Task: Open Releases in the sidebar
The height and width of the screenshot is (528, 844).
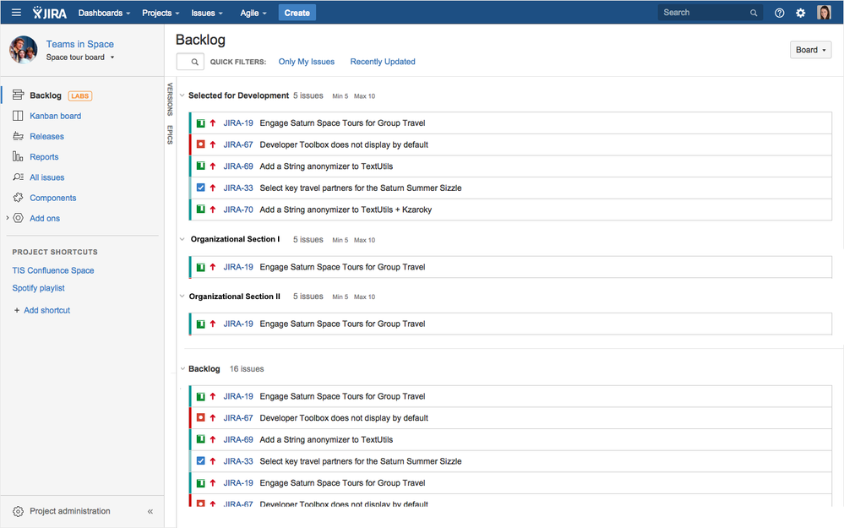Action: (46, 136)
